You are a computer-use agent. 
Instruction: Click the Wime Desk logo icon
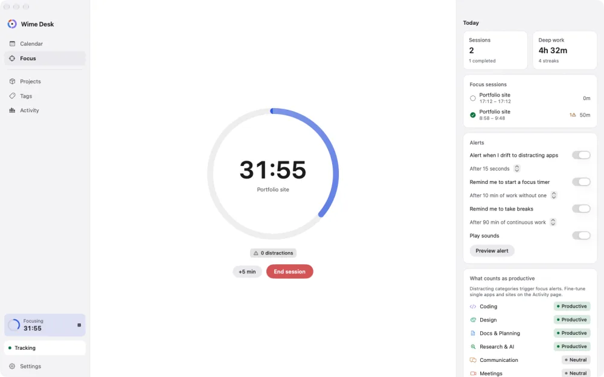click(x=12, y=24)
